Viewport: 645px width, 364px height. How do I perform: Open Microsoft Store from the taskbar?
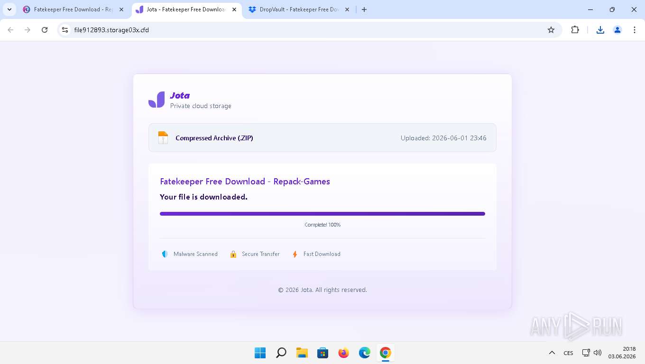pyautogui.click(x=323, y=353)
